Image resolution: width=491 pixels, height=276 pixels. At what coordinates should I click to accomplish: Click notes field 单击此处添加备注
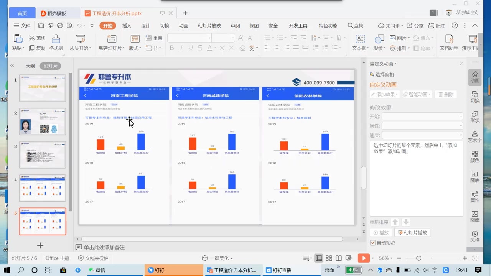(x=104, y=247)
